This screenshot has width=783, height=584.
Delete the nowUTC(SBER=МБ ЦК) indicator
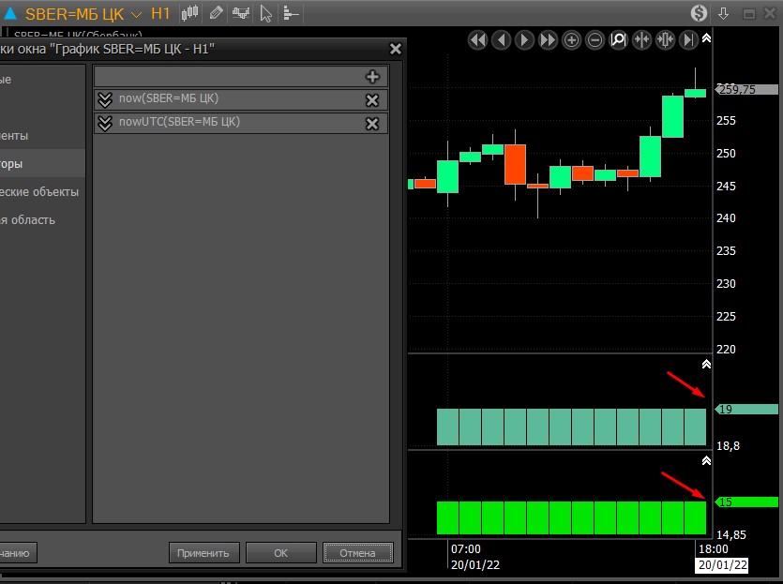(x=372, y=123)
